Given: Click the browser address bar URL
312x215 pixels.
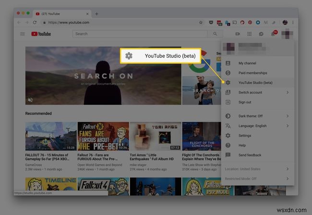Looking at the screenshot, I should (x=69, y=23).
